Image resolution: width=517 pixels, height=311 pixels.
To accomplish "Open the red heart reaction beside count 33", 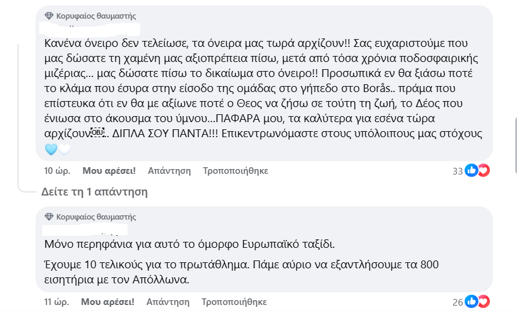I will tap(484, 170).
